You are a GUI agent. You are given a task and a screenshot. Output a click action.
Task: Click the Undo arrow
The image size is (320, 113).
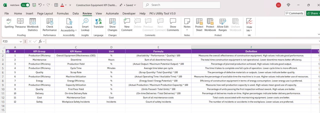pos(40,5)
